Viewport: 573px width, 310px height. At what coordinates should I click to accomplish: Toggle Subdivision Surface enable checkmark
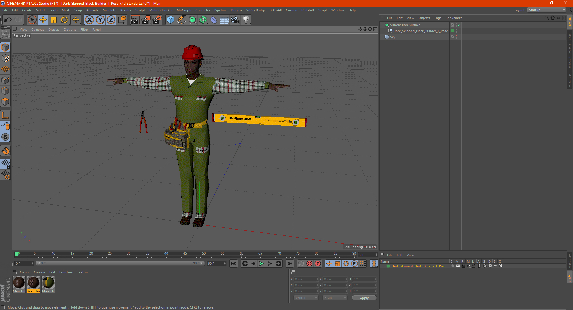coord(459,25)
